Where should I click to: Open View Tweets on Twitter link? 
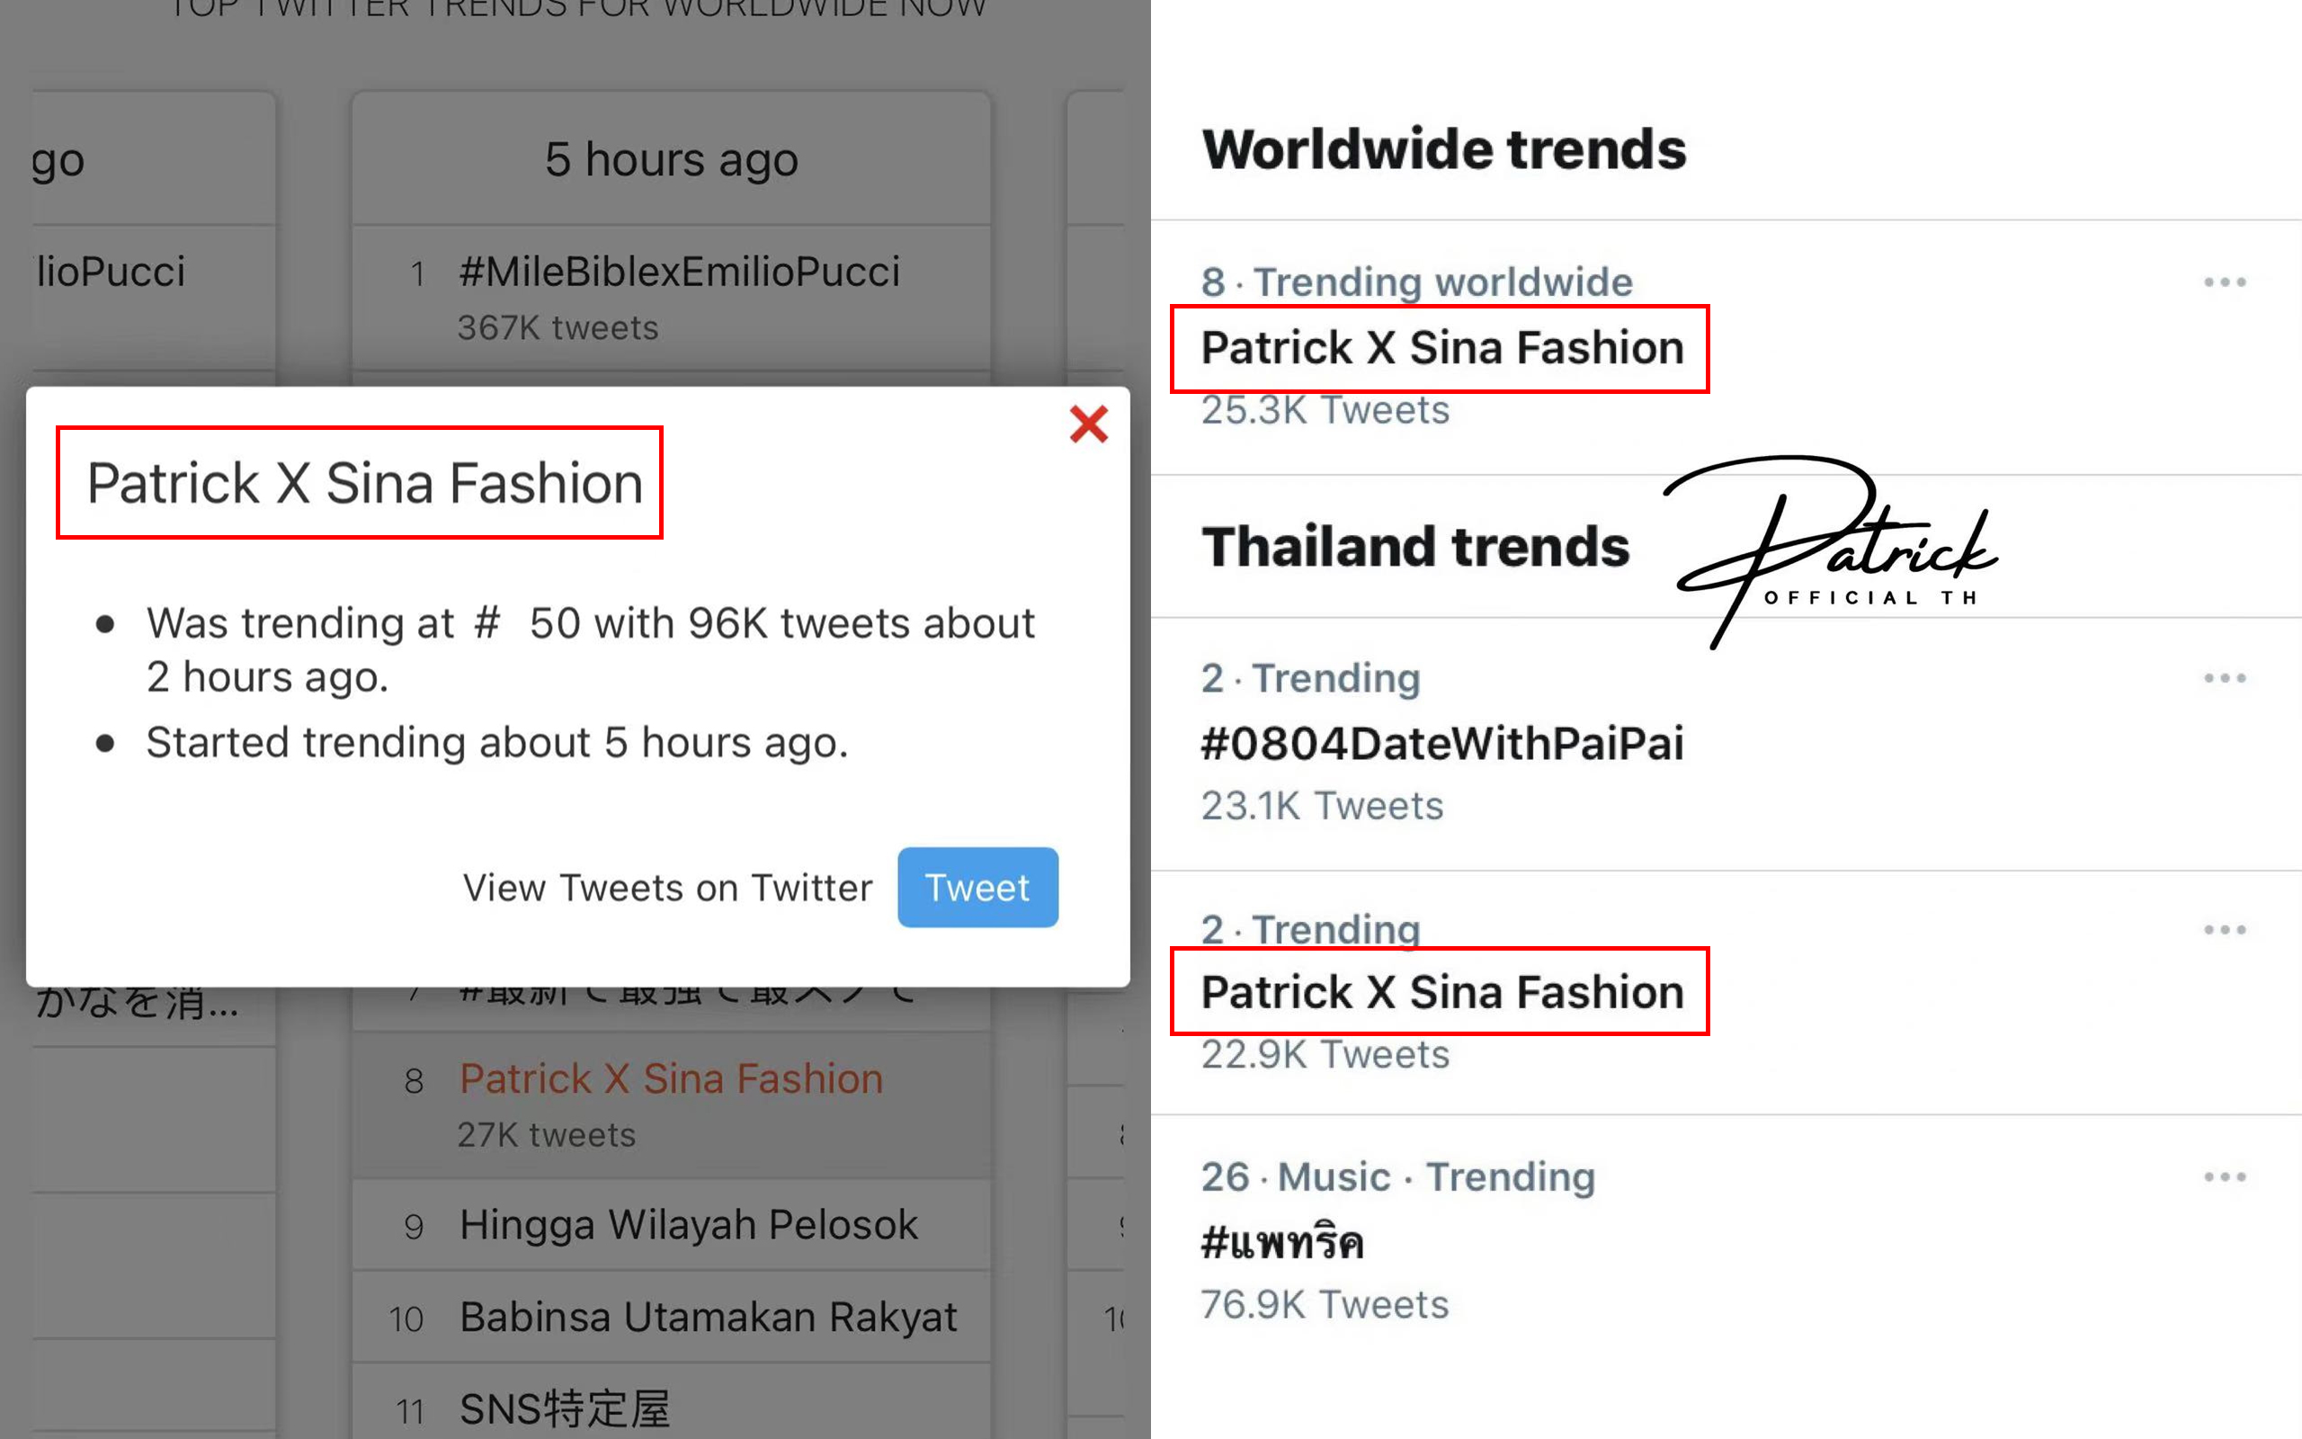tap(667, 888)
